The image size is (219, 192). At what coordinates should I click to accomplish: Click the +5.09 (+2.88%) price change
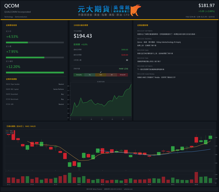(x=206, y=11)
